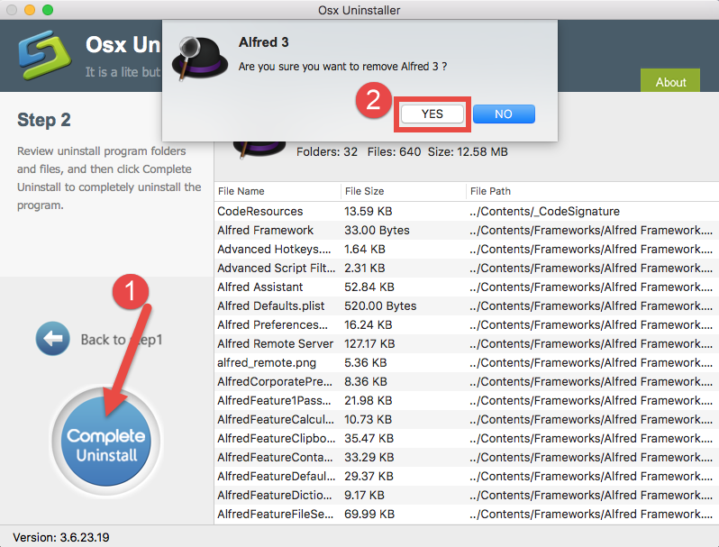Click the 1.64 KB size cell

coord(365,249)
